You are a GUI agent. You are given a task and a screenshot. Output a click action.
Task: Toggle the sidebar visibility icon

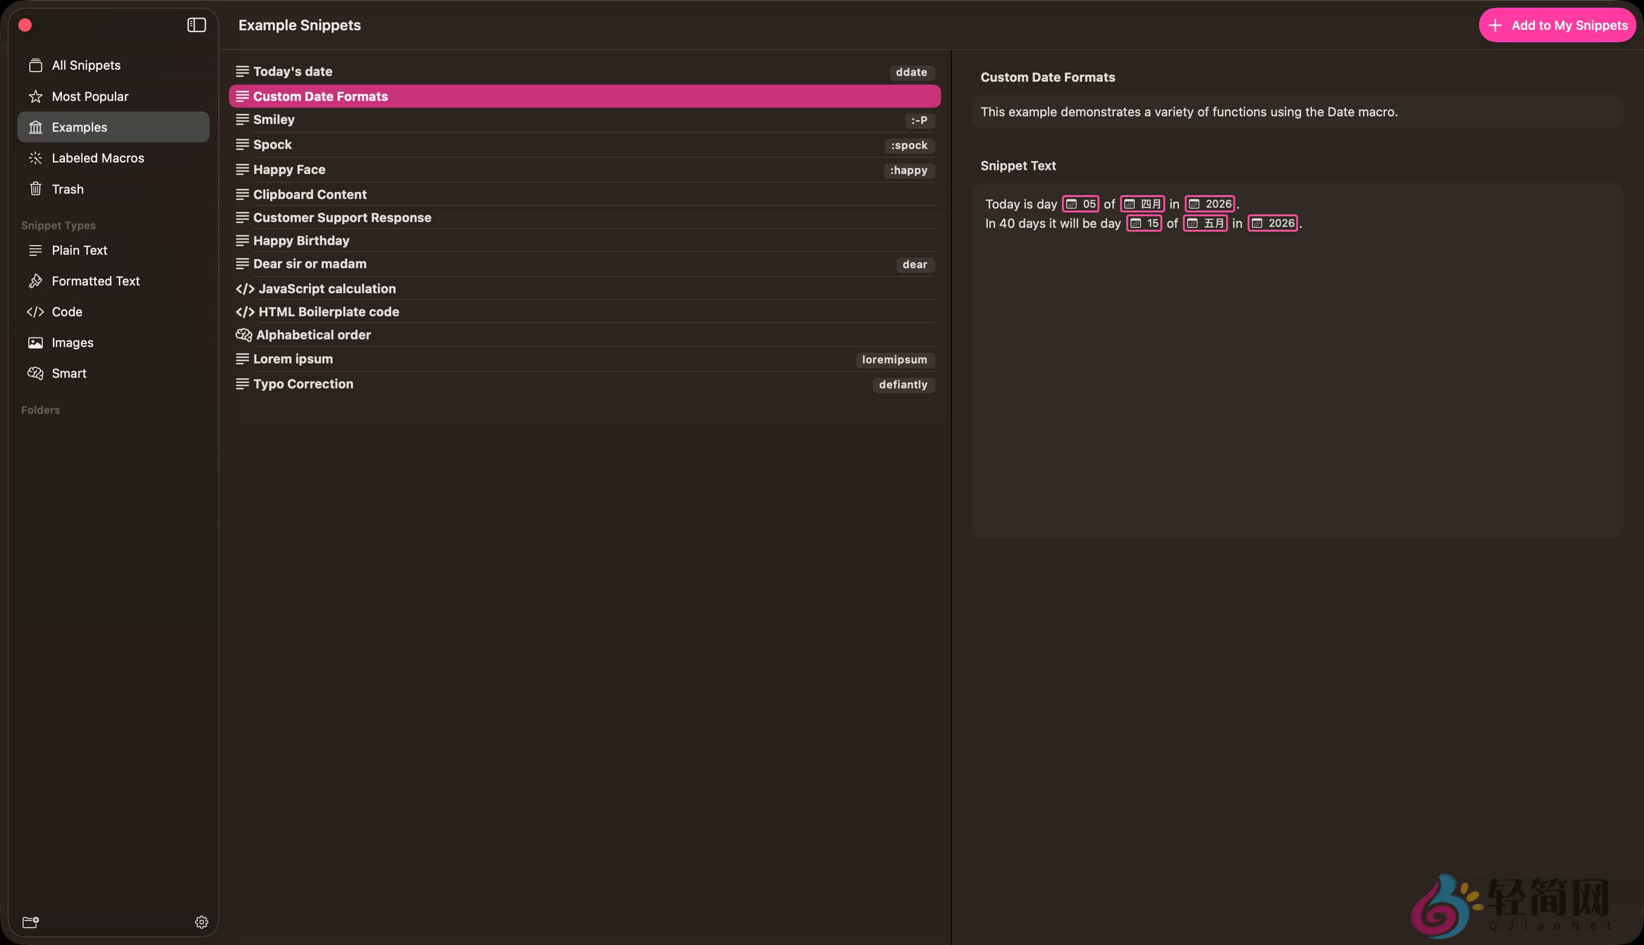tap(196, 25)
